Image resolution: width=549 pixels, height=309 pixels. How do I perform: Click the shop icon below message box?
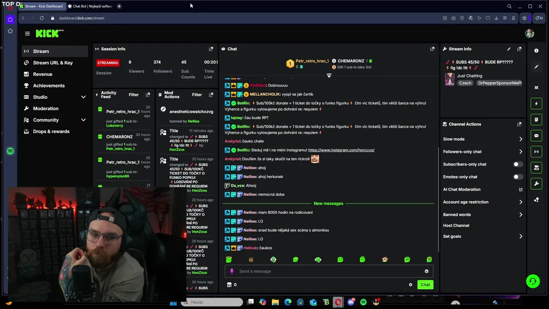(229, 285)
